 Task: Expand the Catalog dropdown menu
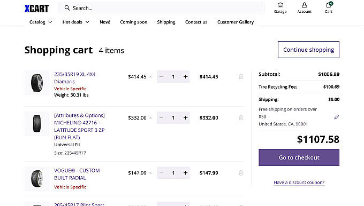[41, 22]
